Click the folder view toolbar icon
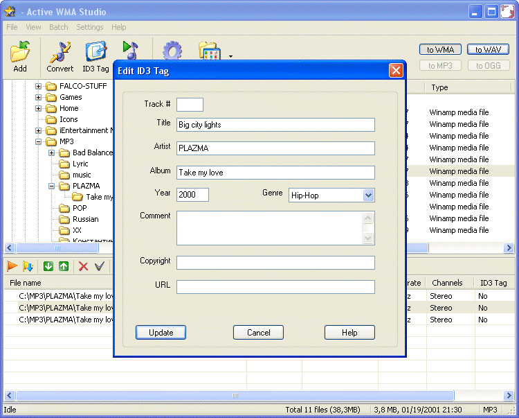This screenshot has width=519, height=418. tap(209, 51)
